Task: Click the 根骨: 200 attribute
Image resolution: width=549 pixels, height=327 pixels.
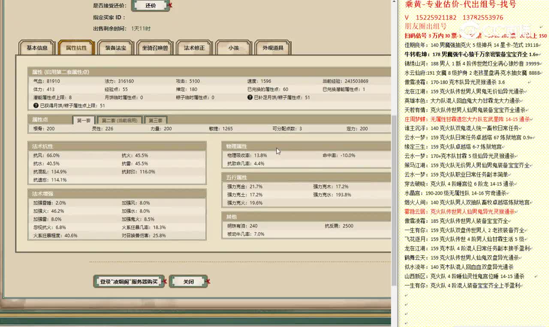Action: coord(44,129)
